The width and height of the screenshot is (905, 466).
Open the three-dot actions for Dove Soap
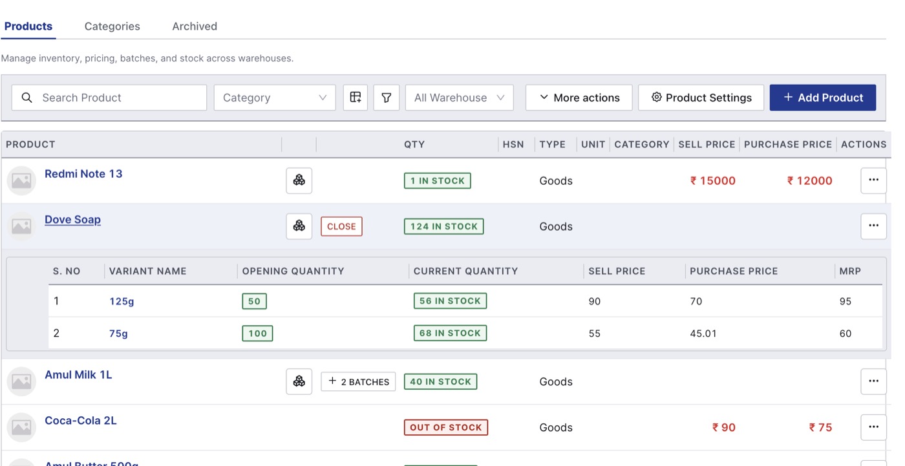(873, 226)
